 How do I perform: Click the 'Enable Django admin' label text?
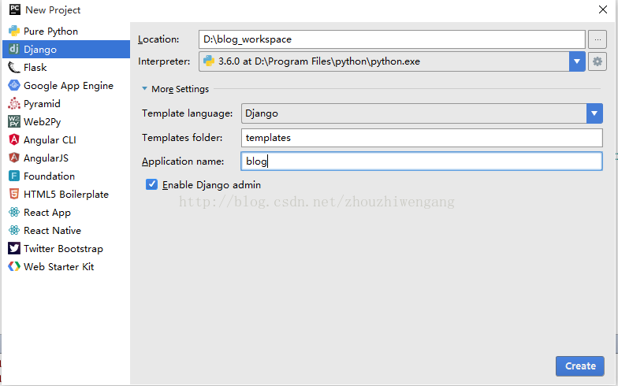coord(211,184)
